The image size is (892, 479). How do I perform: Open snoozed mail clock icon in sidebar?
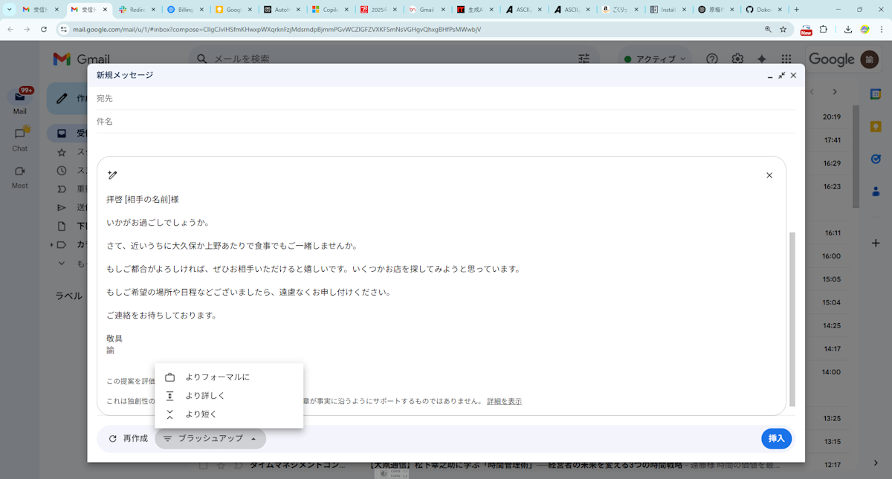(62, 171)
